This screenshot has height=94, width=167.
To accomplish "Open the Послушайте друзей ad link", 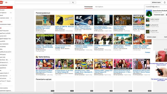I will point(159,80).
